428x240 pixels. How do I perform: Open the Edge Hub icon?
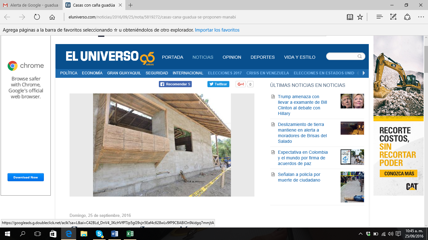pos(379,17)
